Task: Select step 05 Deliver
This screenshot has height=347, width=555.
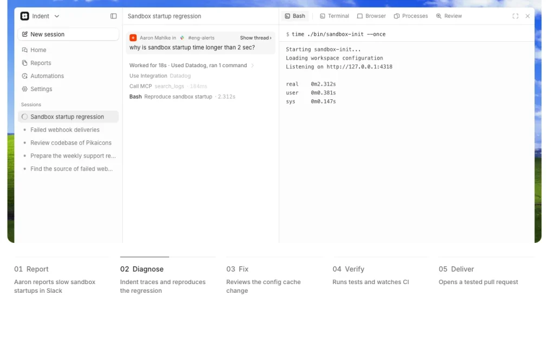Action: 456,269
